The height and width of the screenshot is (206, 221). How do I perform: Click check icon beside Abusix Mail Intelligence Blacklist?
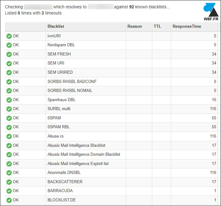point(9,146)
